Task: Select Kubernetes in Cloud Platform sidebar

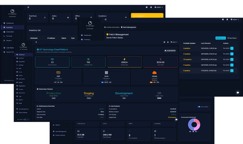Action: coord(22,79)
